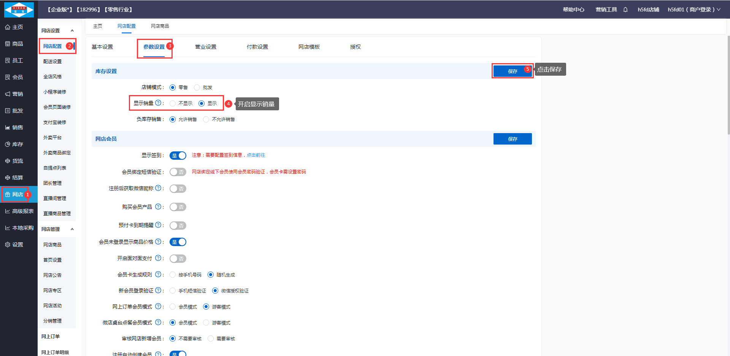The width and height of the screenshot is (730, 356).
Task: Turn off the 显示签到 toggle
Action: (x=178, y=156)
